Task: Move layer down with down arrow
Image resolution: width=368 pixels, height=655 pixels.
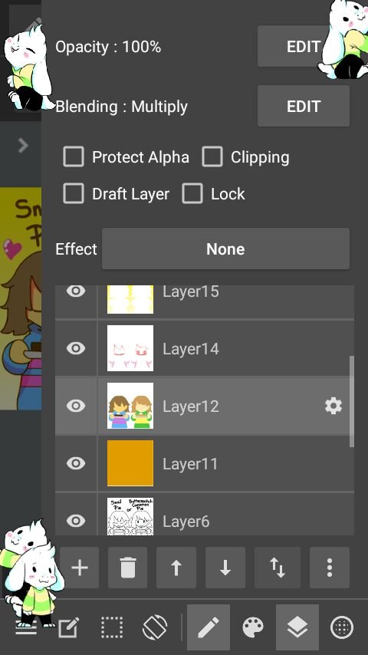Action: coord(225,568)
